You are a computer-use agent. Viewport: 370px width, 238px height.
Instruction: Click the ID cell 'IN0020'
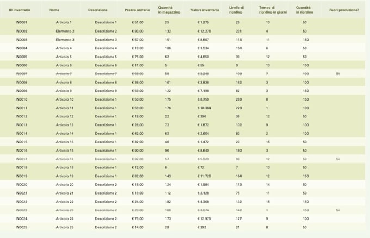(x=21, y=185)
